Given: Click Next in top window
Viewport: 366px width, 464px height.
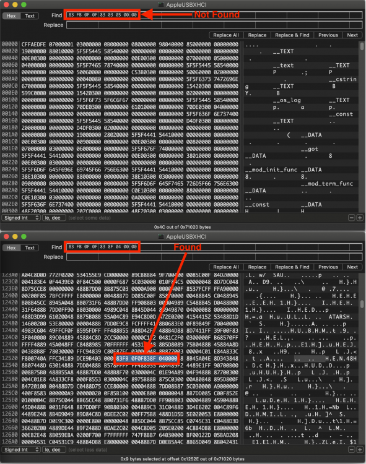Looking at the screenshot, I should click(352, 35).
